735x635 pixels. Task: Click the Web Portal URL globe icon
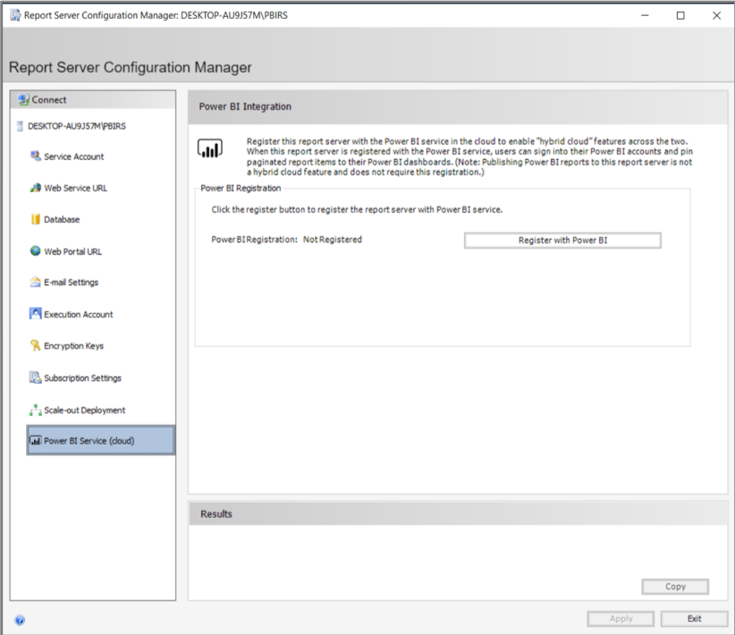pos(35,251)
